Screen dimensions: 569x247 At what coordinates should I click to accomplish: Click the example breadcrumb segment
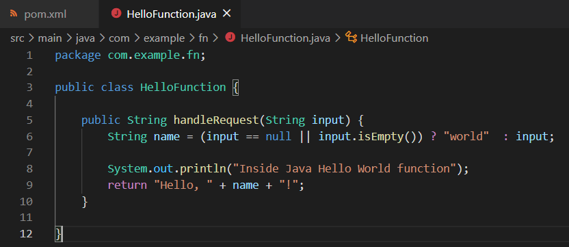(x=164, y=38)
